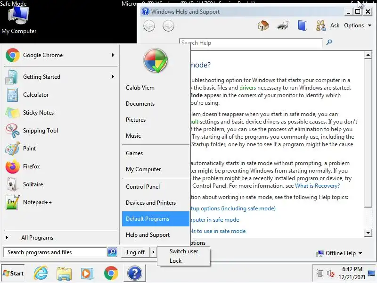Image resolution: width=377 pixels, height=283 pixels.
Task: Open the Log off options arrow
Action: [x=153, y=252]
